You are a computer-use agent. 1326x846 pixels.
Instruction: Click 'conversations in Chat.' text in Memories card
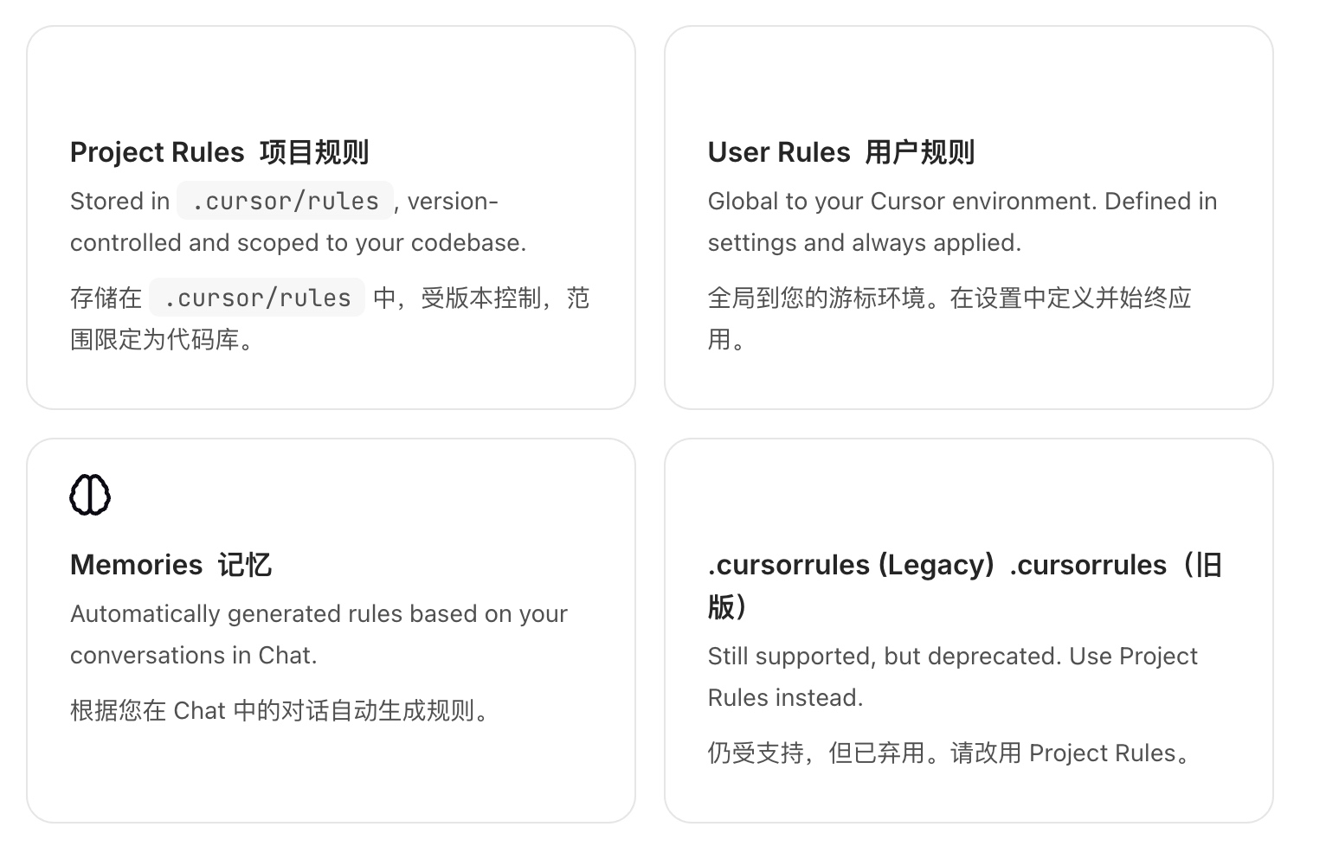pos(194,655)
